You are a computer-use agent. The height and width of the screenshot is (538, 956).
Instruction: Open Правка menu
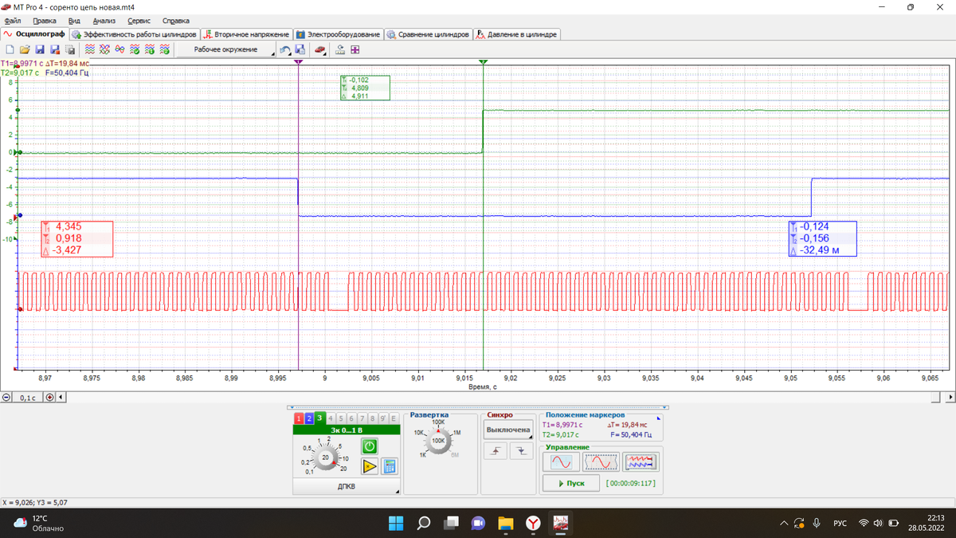tap(45, 21)
